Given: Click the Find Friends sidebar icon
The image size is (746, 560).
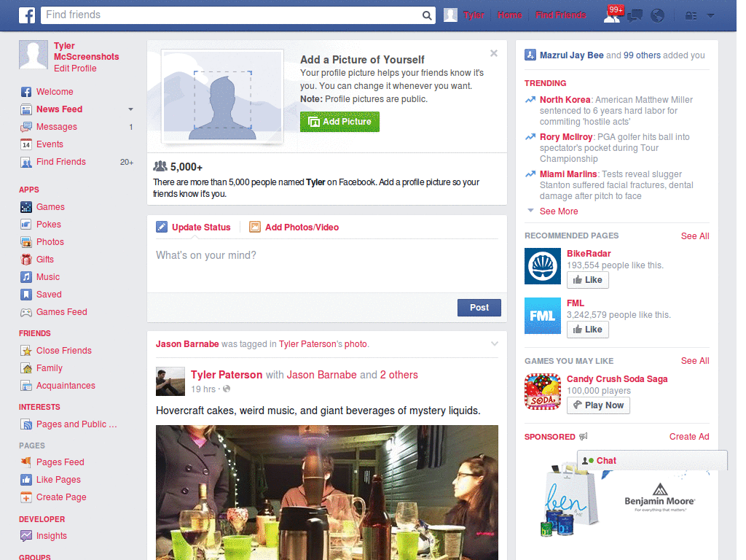Looking at the screenshot, I should [x=26, y=162].
